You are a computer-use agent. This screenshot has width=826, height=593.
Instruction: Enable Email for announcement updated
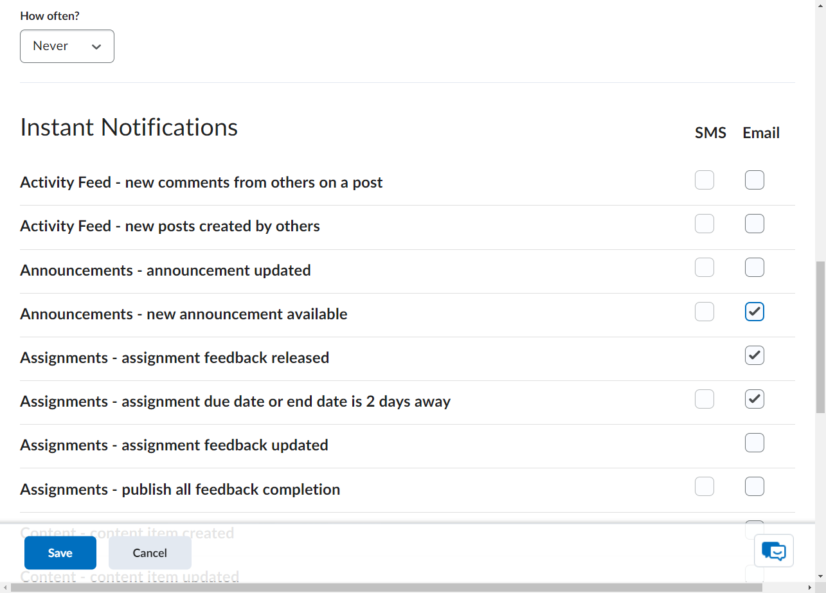(x=755, y=267)
